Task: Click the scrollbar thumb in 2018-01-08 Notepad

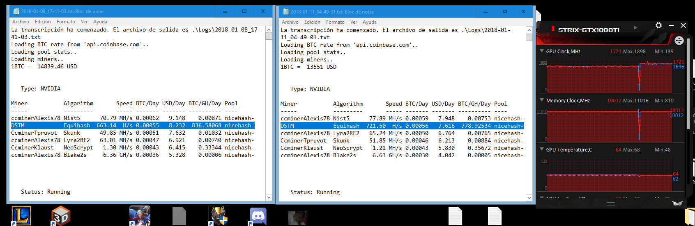Action: click(269, 36)
